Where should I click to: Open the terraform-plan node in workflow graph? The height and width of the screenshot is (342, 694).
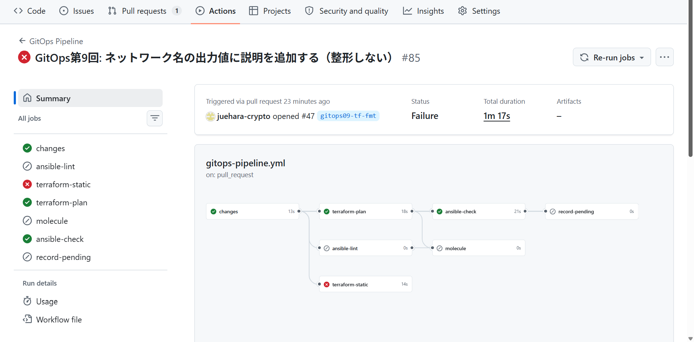[x=365, y=211]
